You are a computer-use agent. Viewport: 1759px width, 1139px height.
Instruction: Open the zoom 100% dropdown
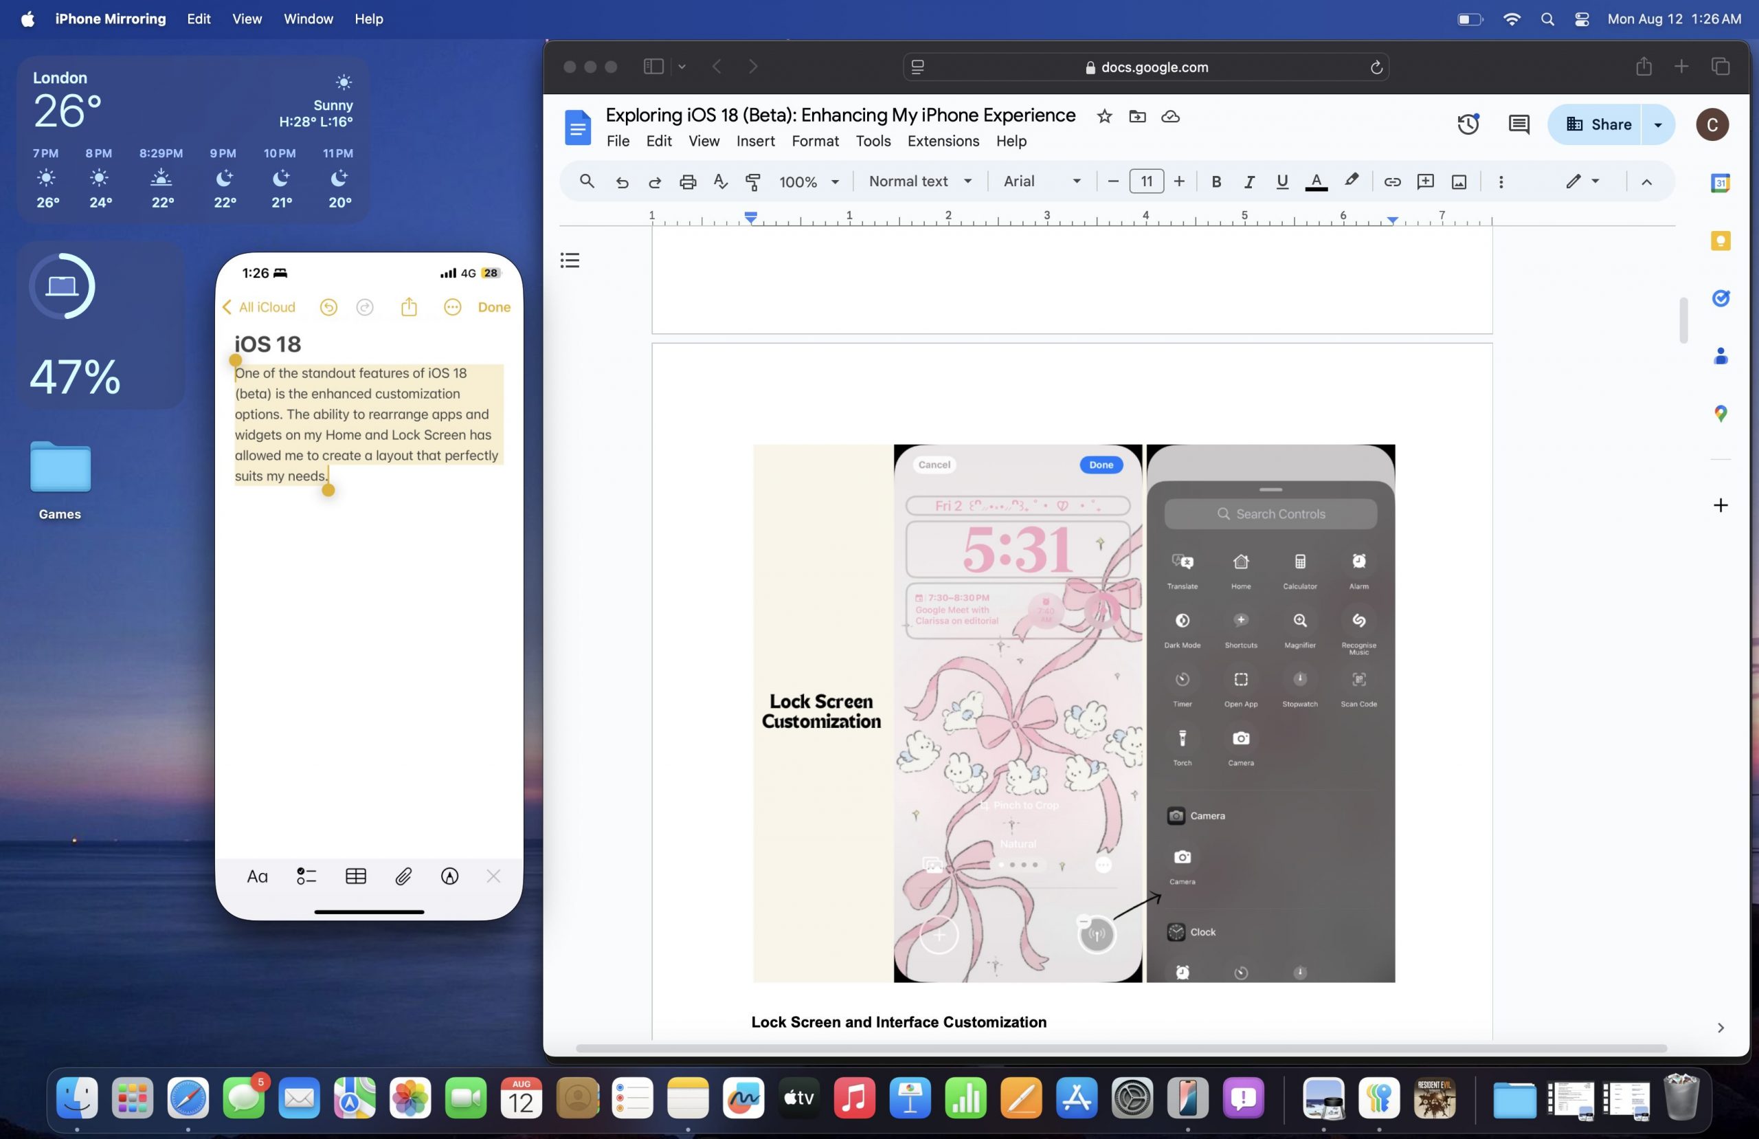(809, 182)
